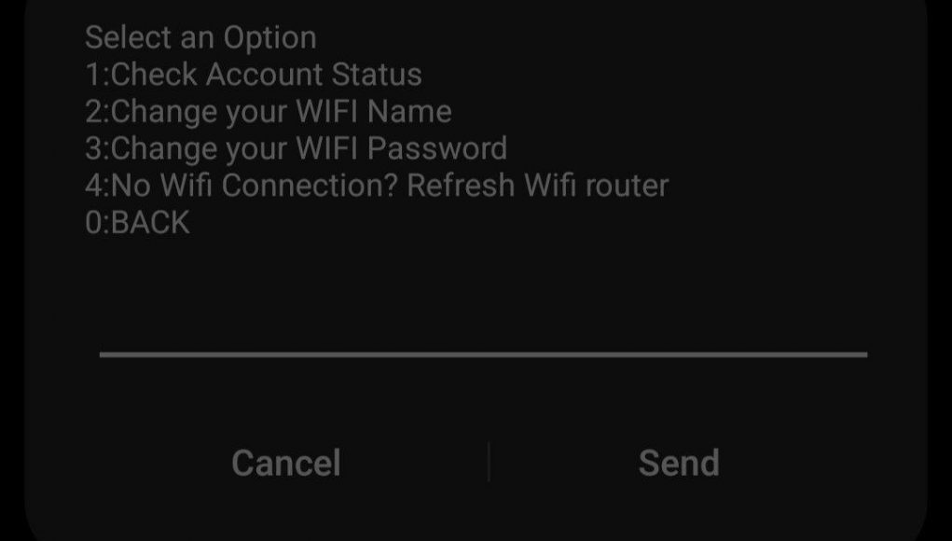The width and height of the screenshot is (952, 541).
Task: Click the word 'Option' in the heading
Action: coord(270,39)
